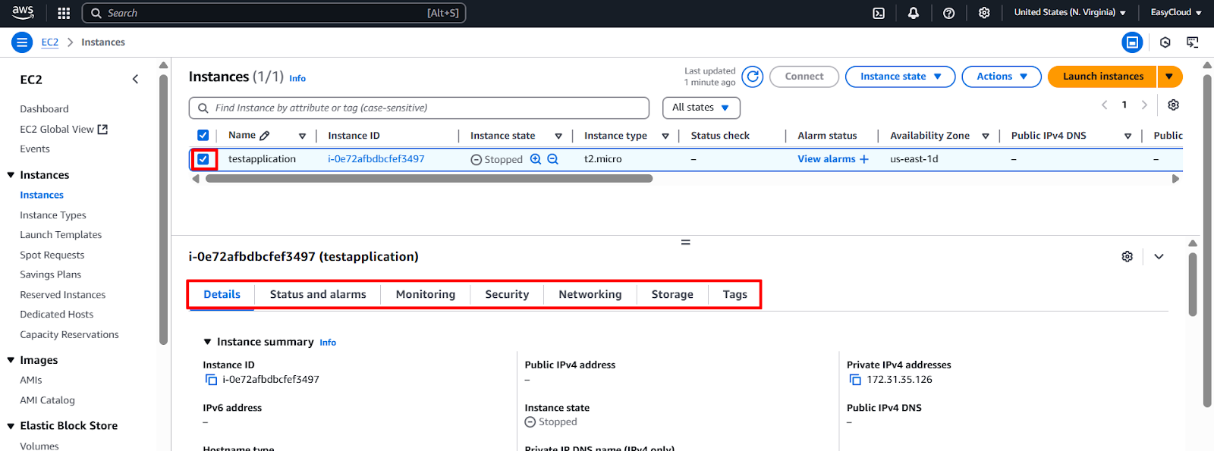Open the AWS home logo
The height and width of the screenshot is (451, 1214).
point(23,12)
